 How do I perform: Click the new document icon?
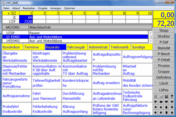click(156, 96)
